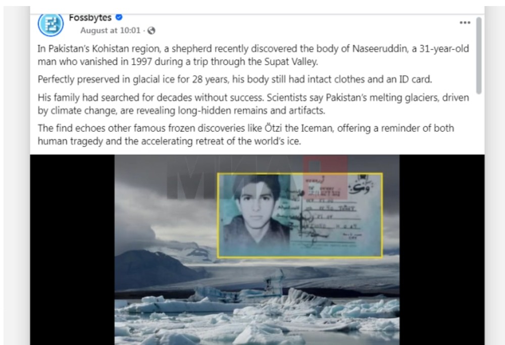
Task: Click the yellow-bordered ID card inset
Action: (300, 215)
